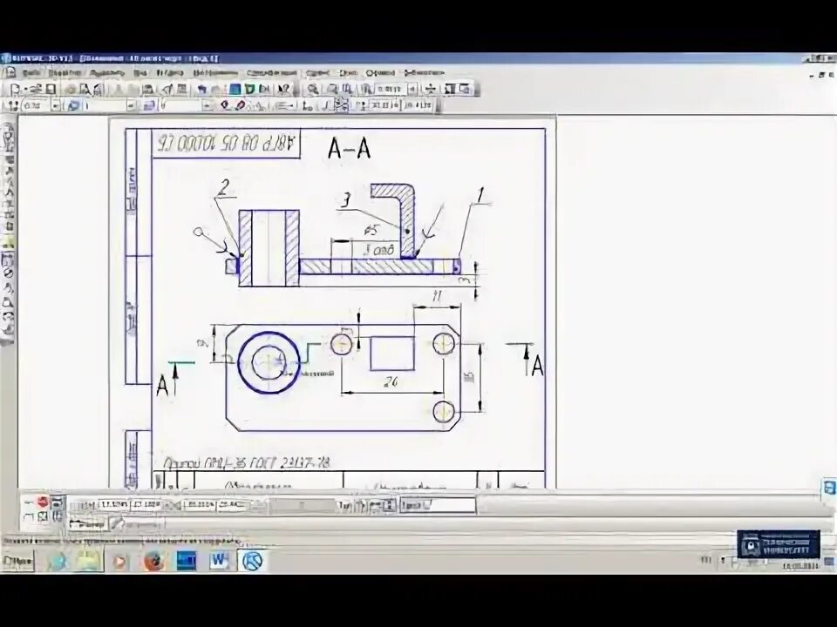837x627 pixels.
Task: Click the zoom window icon next to magnifier
Action: [x=332, y=89]
